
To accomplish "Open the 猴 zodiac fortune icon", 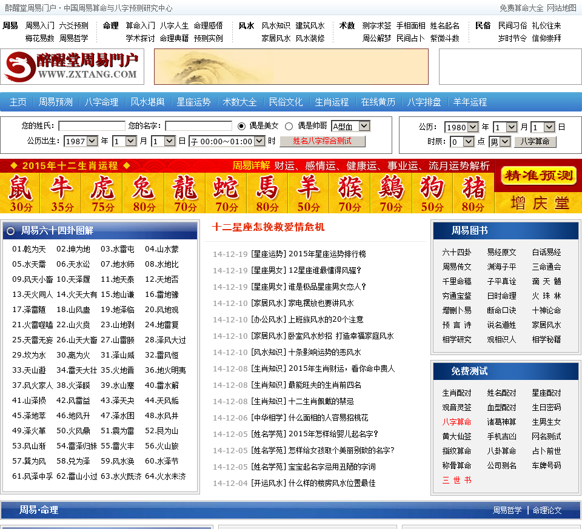I will point(350,193).
